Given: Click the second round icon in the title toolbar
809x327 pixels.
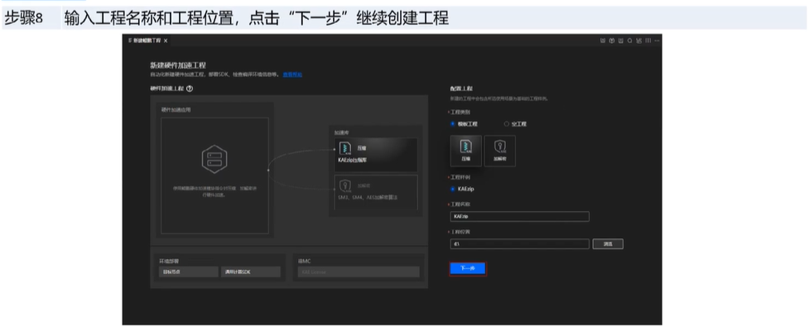Looking at the screenshot, I should tap(611, 41).
